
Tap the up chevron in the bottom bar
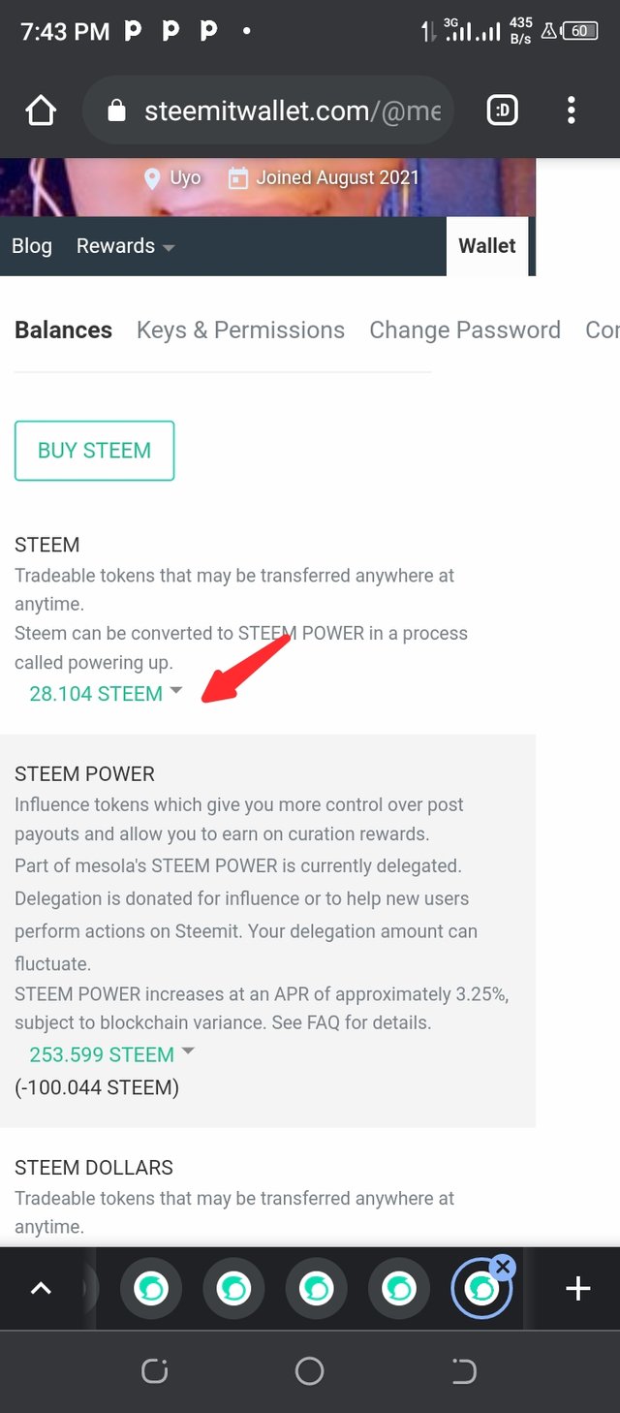[41, 1288]
